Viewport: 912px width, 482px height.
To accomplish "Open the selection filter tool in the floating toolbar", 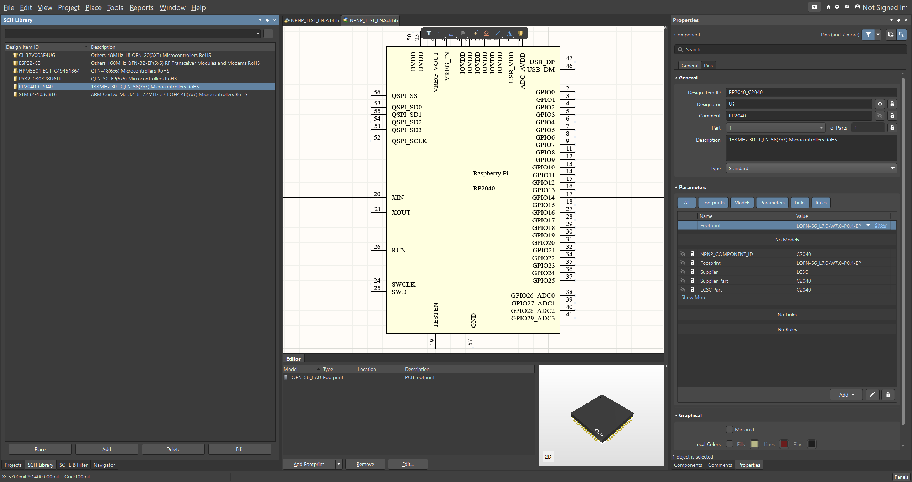I will click(429, 33).
